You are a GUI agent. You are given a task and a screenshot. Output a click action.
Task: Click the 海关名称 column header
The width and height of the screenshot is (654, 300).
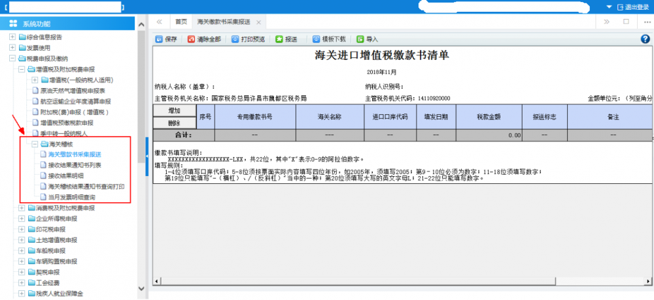tap(330, 117)
